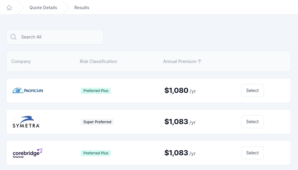Select the Corebridge quote
The height and width of the screenshot is (170, 298).
click(252, 153)
